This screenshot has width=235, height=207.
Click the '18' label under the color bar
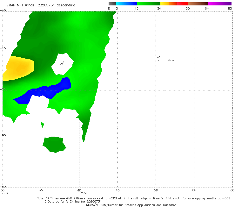click(137, 8)
